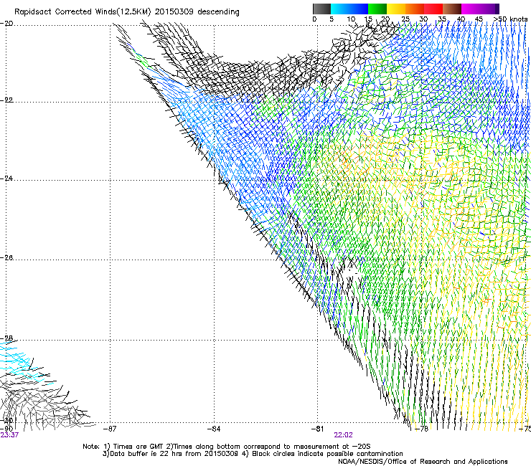The image size is (531, 466).
Task: Click the orange 25-30 knots legend segment
Action: click(x=415, y=9)
